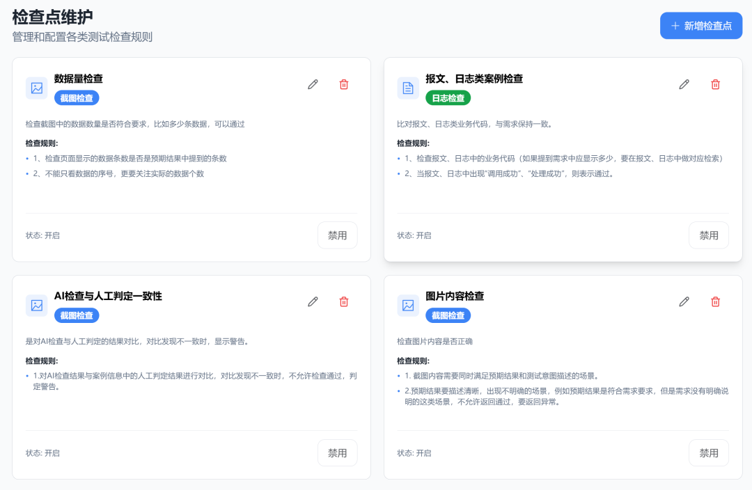Image resolution: width=752 pixels, height=490 pixels.
Task: Click the image type icon beside 数据量检查
Action: pos(37,88)
